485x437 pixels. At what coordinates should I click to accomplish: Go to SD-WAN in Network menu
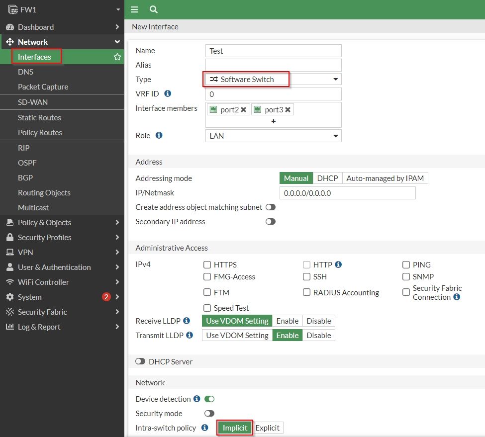[x=33, y=102]
